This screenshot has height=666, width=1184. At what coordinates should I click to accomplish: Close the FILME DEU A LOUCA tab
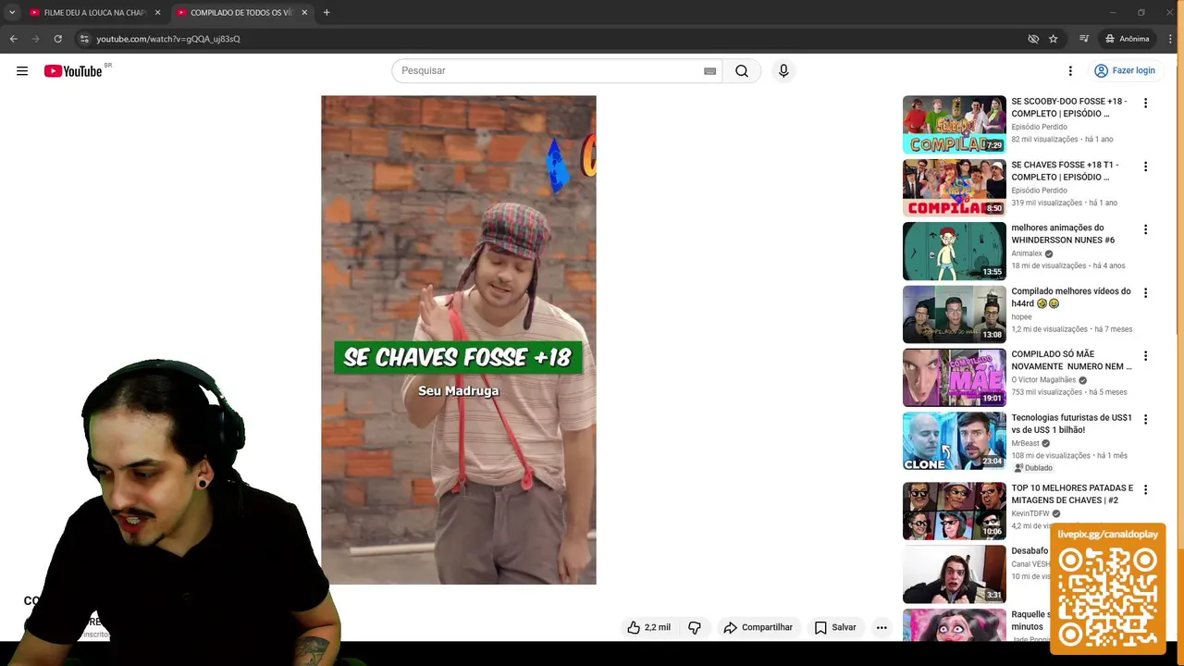pos(157,13)
